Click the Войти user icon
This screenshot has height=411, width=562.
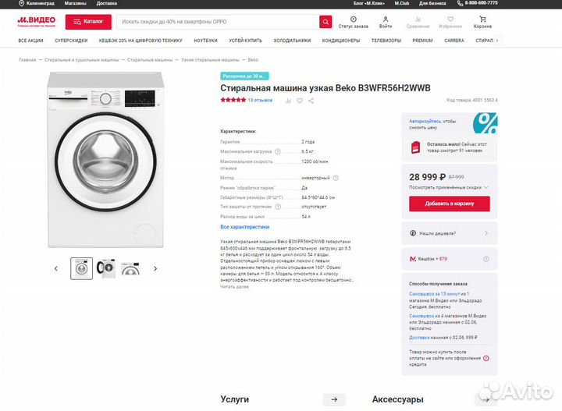coord(386,19)
